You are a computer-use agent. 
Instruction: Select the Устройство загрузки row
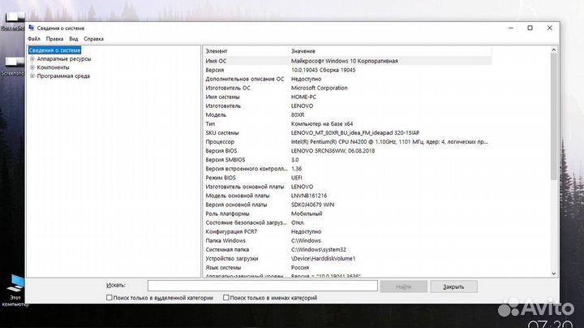click(x=347, y=258)
